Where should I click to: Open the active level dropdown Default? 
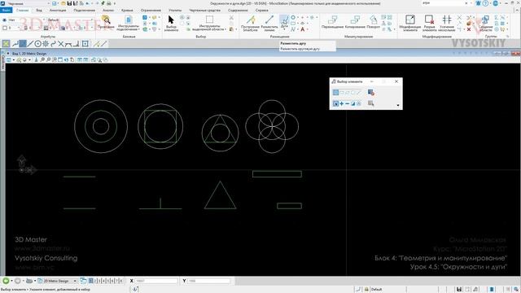[x=69, y=20]
